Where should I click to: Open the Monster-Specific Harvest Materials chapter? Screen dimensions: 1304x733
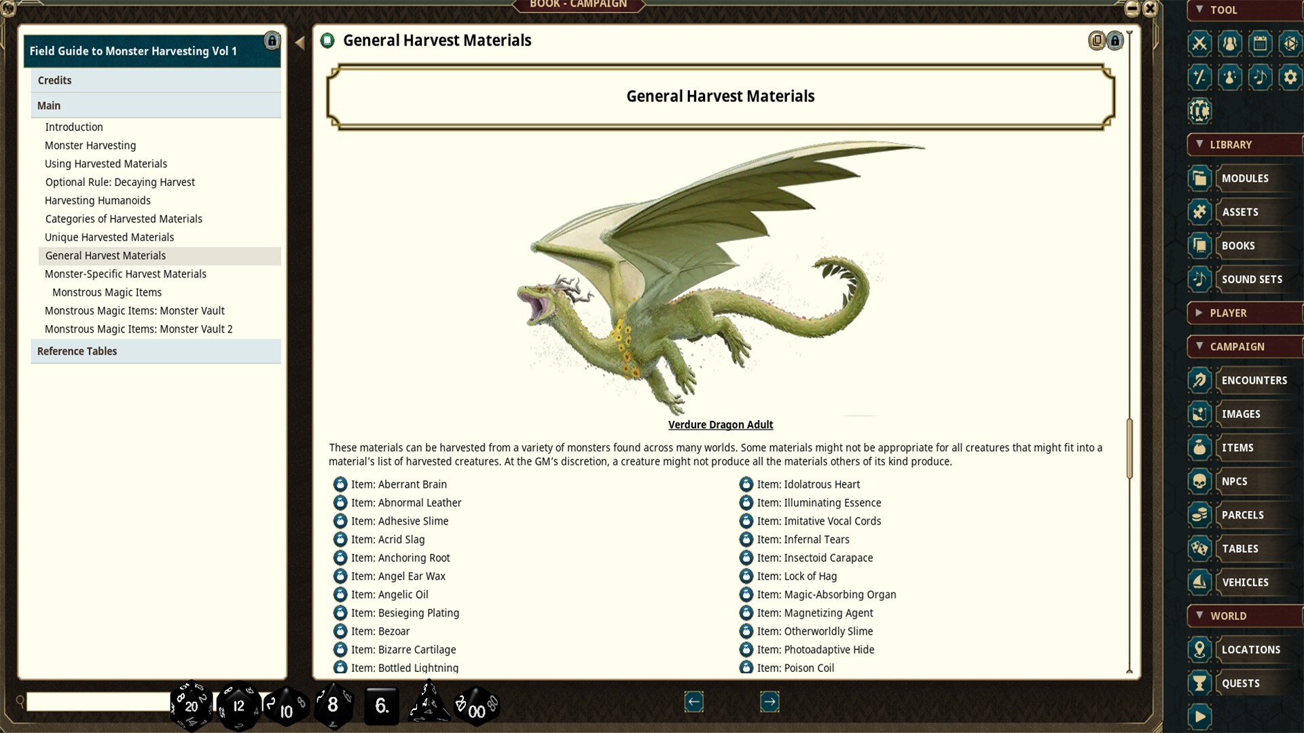point(126,274)
